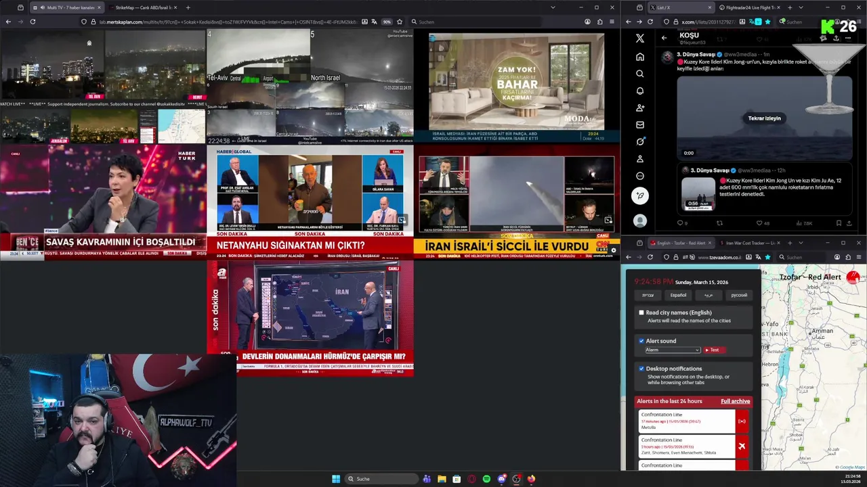Click Suche field in Windows taskbar
Viewport: 867px width, 487px height.
381,479
